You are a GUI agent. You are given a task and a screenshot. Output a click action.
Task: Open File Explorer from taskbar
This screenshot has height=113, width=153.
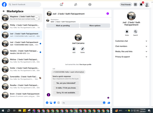(20, 111)
